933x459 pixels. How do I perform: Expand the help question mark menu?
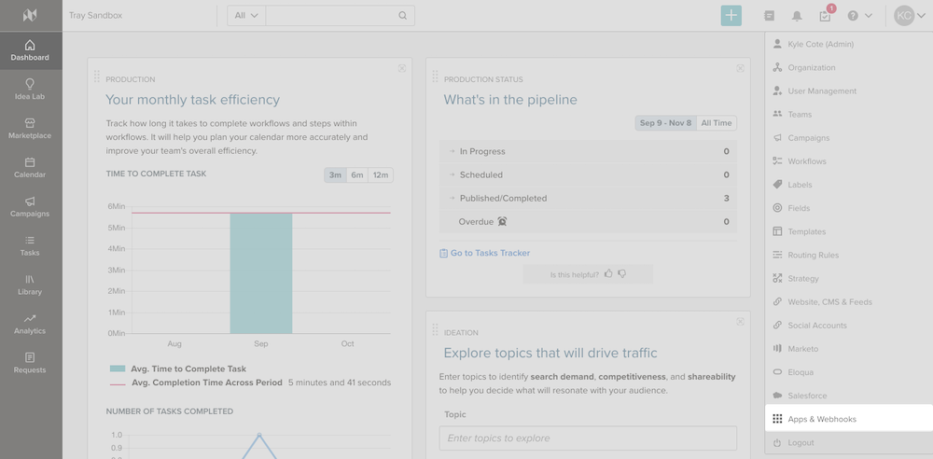click(x=859, y=16)
